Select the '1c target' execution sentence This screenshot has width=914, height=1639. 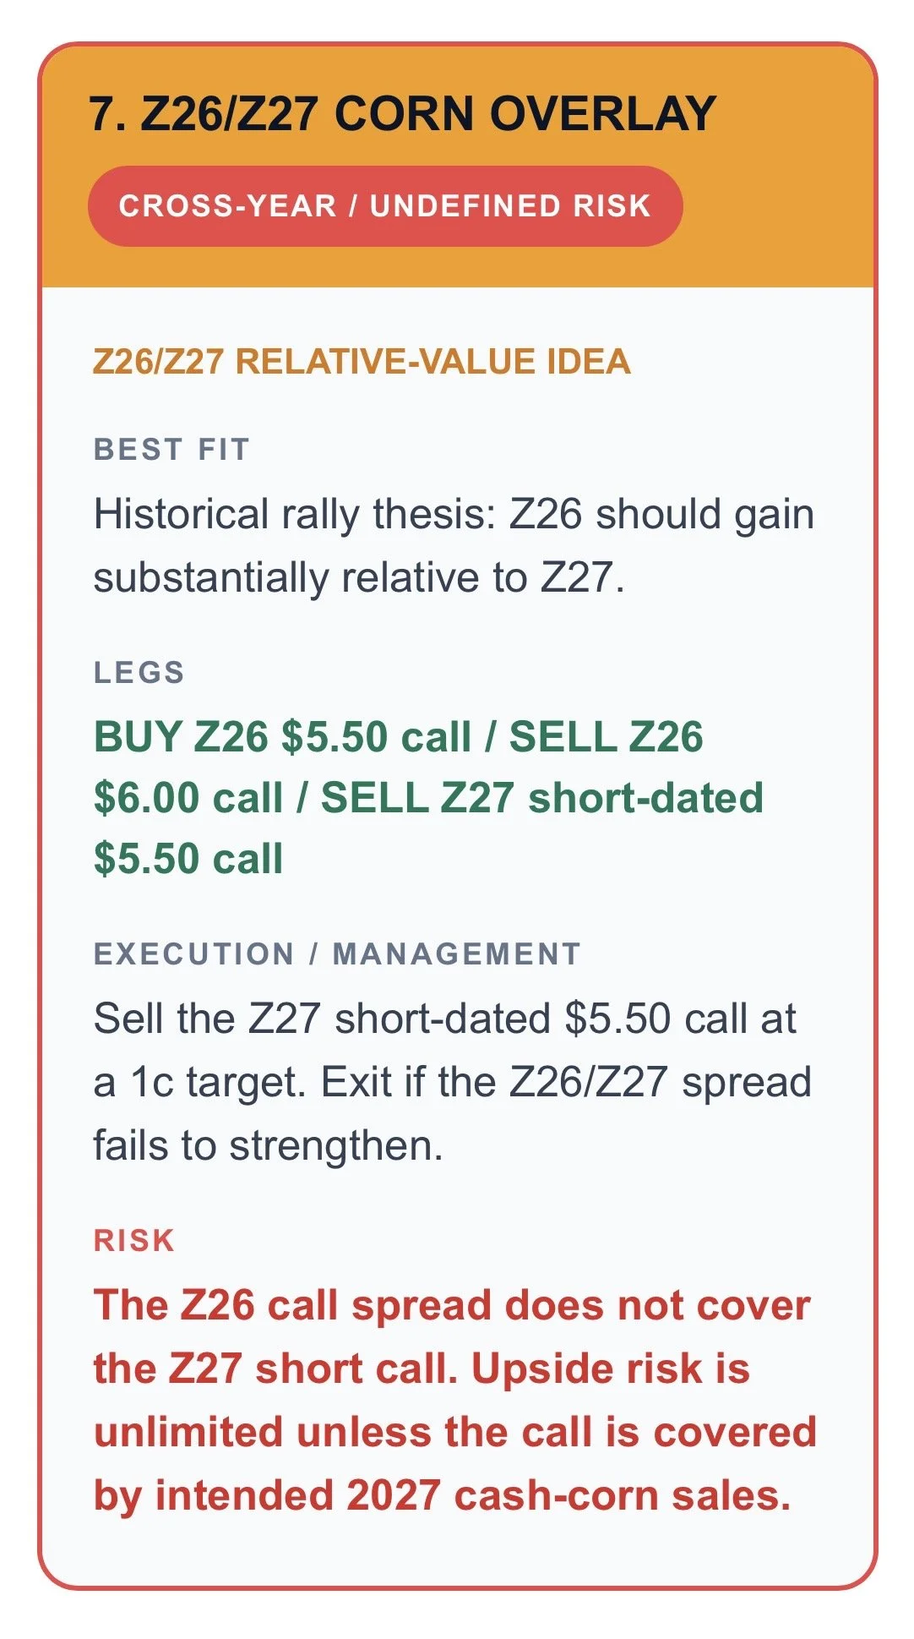click(x=444, y=1050)
